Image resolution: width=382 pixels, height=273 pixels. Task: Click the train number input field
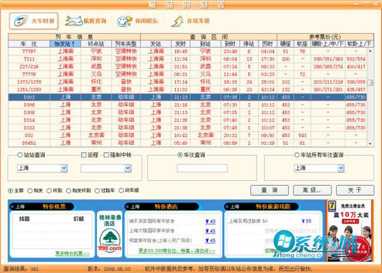[x=202, y=168]
